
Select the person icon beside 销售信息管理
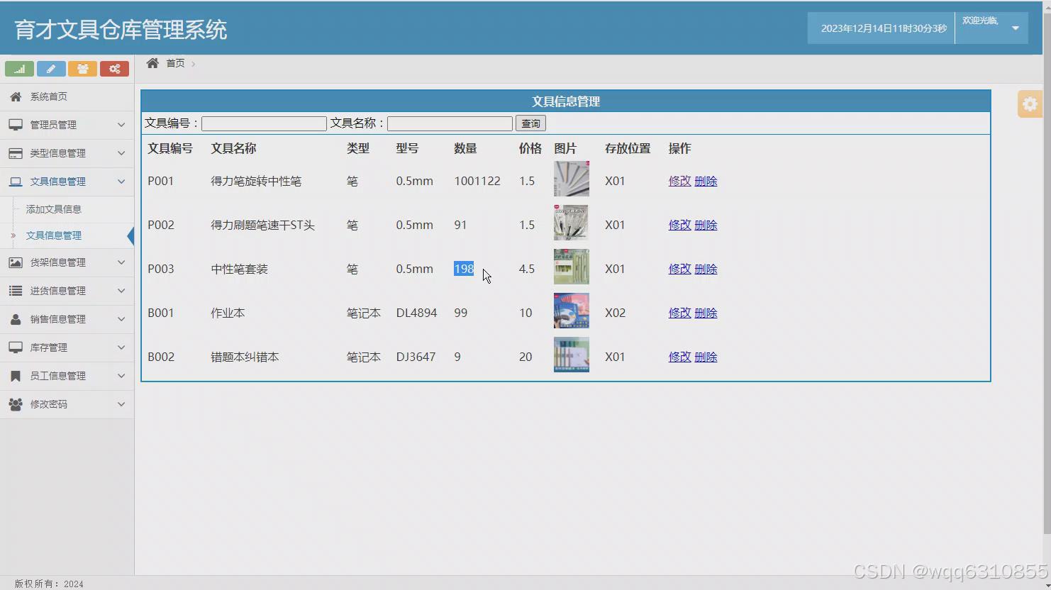pyautogui.click(x=16, y=318)
